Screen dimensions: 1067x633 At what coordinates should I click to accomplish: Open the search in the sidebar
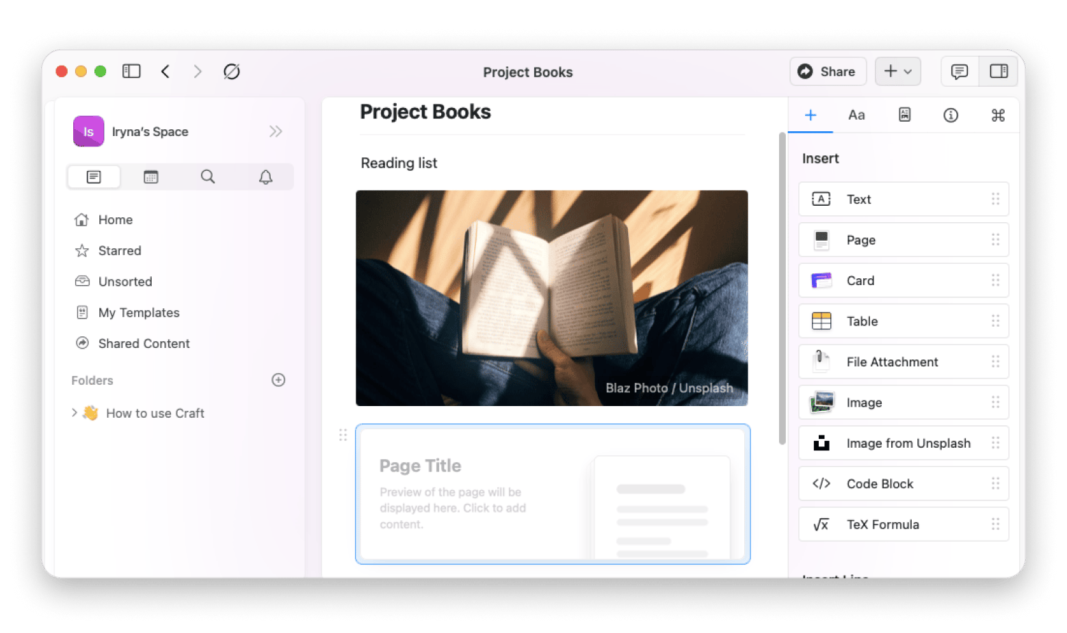click(207, 176)
